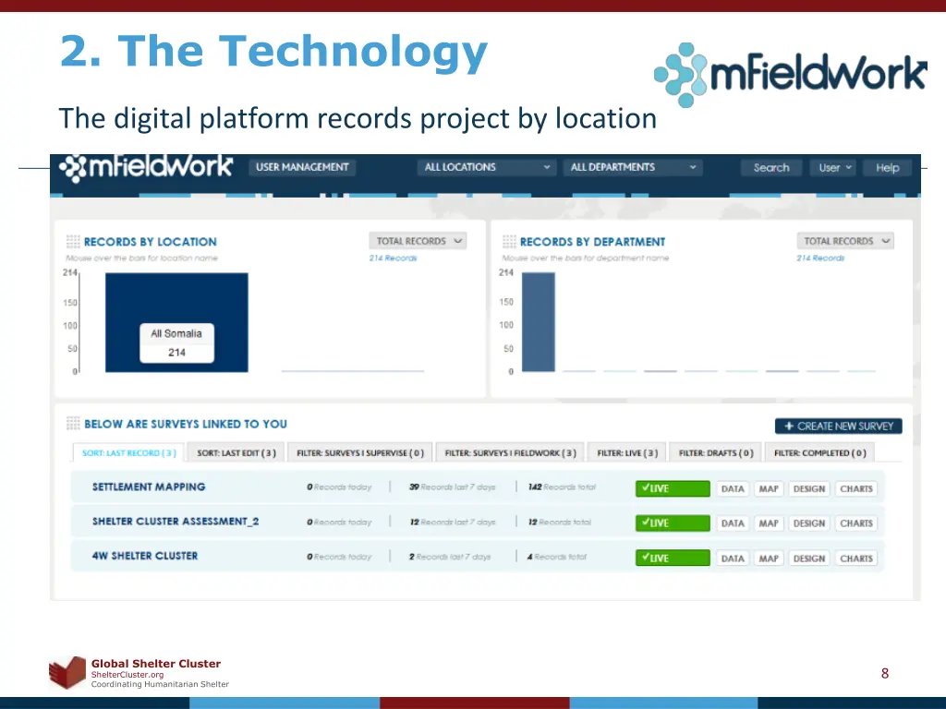Click Map for 4W Shelter Cluster
The image size is (946, 709).
pyautogui.click(x=768, y=558)
